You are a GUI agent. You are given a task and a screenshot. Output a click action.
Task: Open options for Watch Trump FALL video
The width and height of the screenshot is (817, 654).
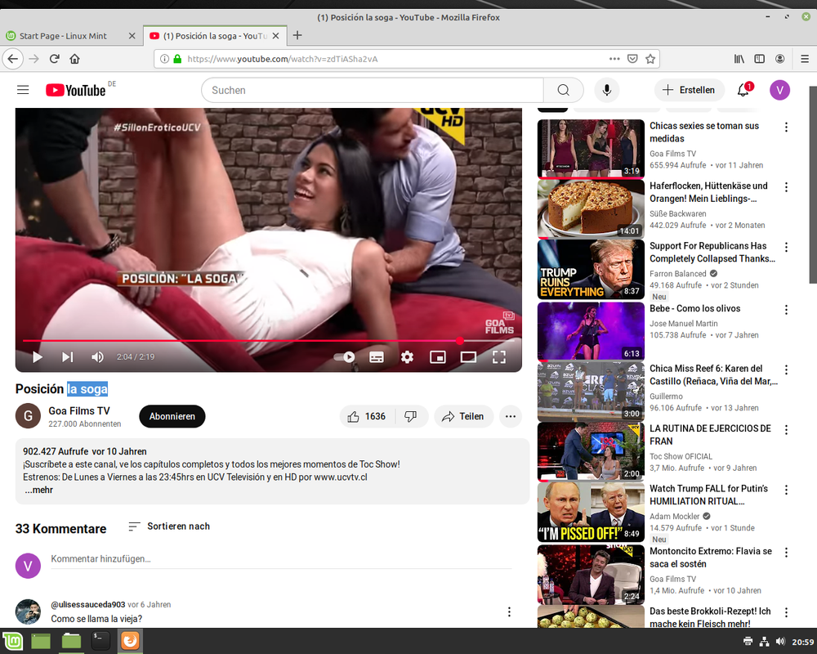[x=786, y=490]
